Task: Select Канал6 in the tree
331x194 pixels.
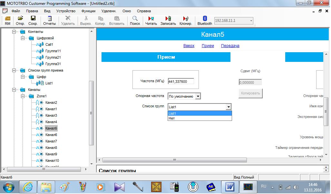Action: [51, 135]
